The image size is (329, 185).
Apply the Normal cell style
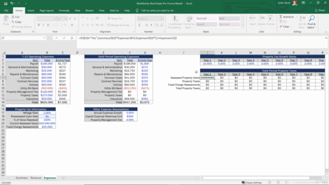tap(207, 18)
